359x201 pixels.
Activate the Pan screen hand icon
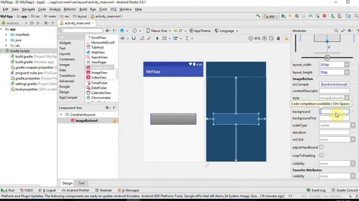[x=278, y=39]
